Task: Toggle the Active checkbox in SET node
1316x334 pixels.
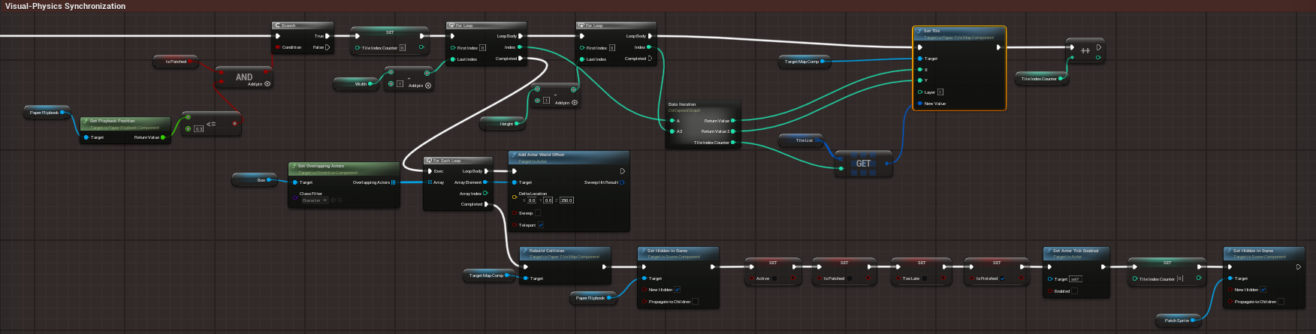Action: [x=774, y=278]
